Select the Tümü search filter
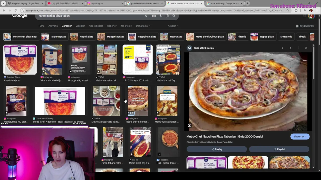 [41, 26]
